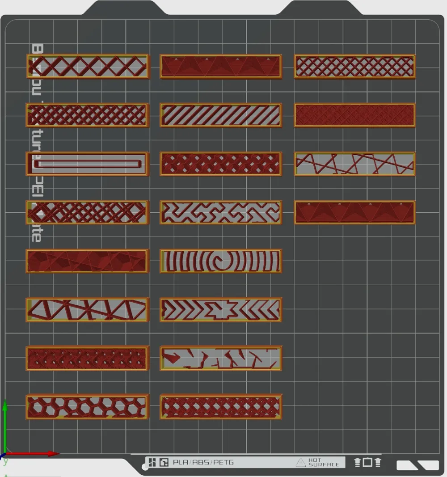Screen dimensions: 447x477
Task: Select the chevron star octagram infill sample
Action: click(x=221, y=310)
